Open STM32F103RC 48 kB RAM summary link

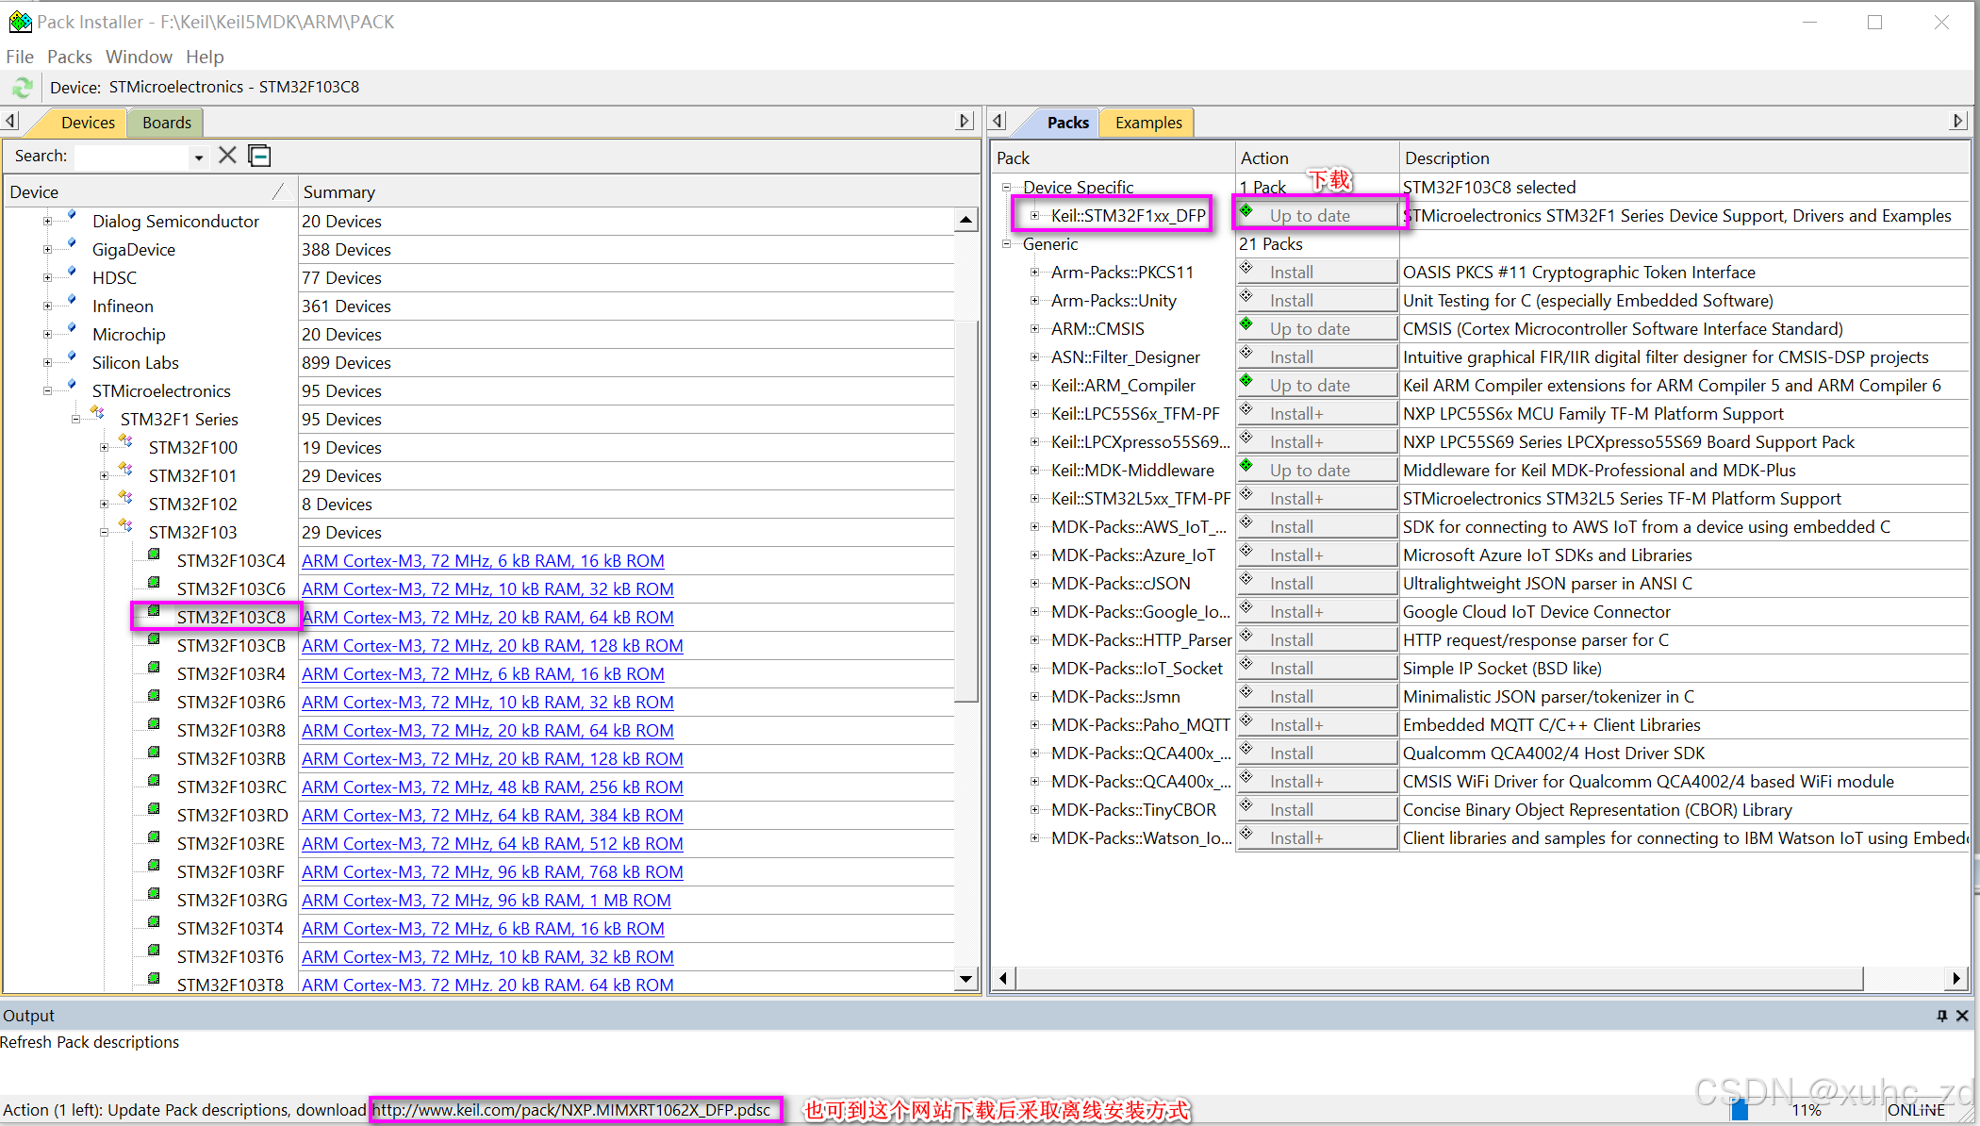[492, 787]
